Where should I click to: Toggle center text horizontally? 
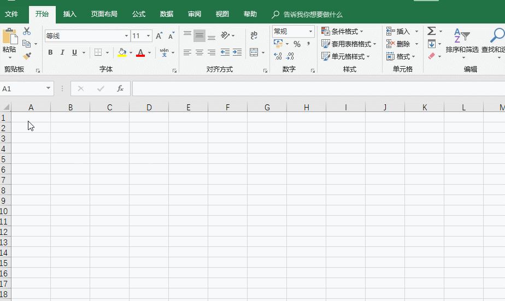click(x=199, y=52)
